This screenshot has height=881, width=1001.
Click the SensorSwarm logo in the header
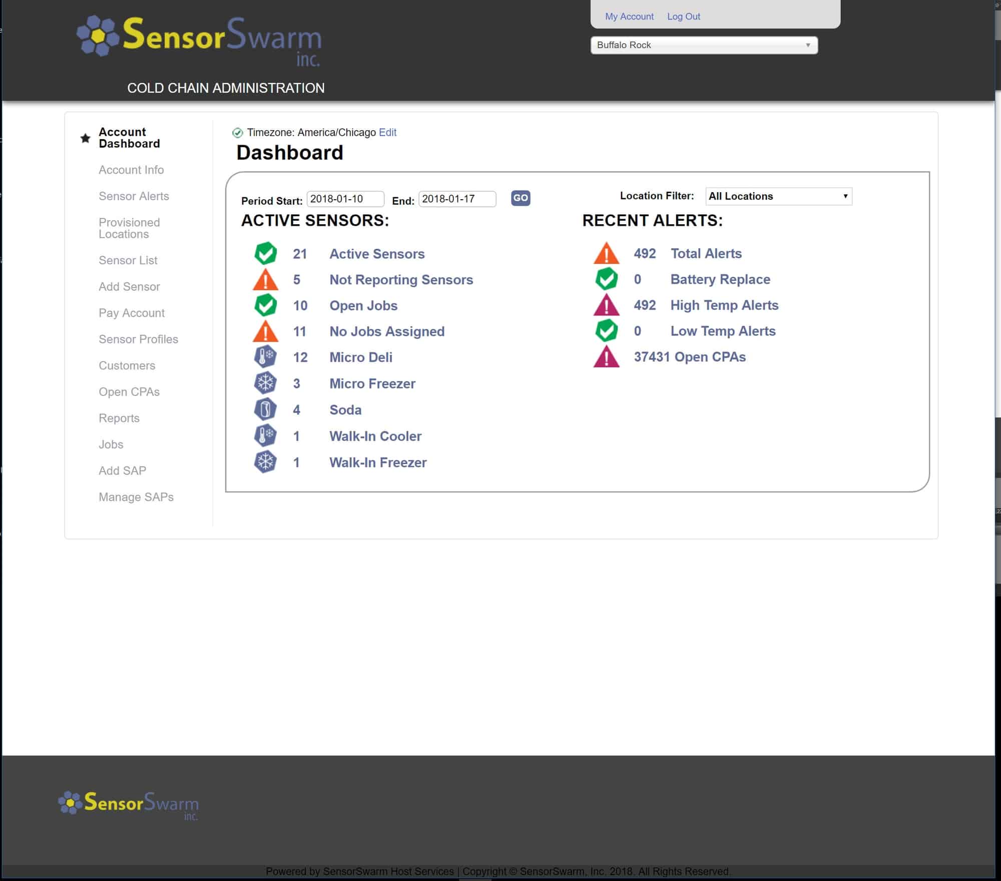click(199, 39)
